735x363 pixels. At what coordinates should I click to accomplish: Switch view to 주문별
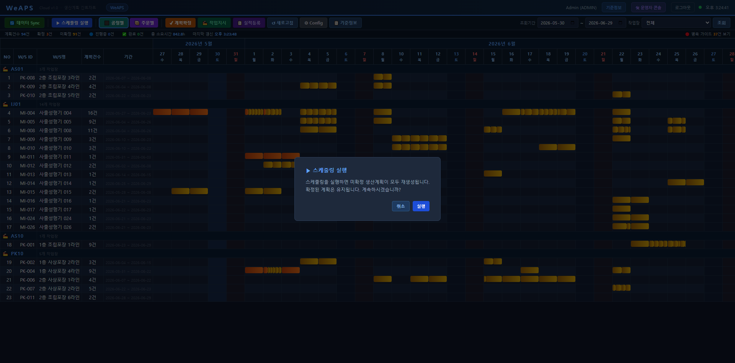point(144,23)
